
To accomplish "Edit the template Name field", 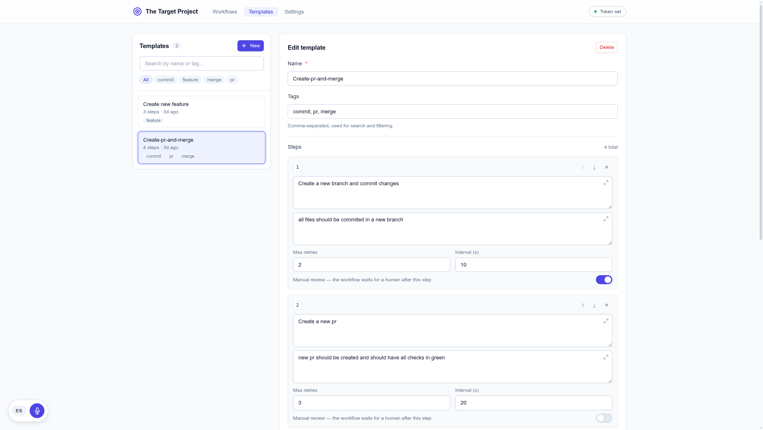I will [453, 78].
